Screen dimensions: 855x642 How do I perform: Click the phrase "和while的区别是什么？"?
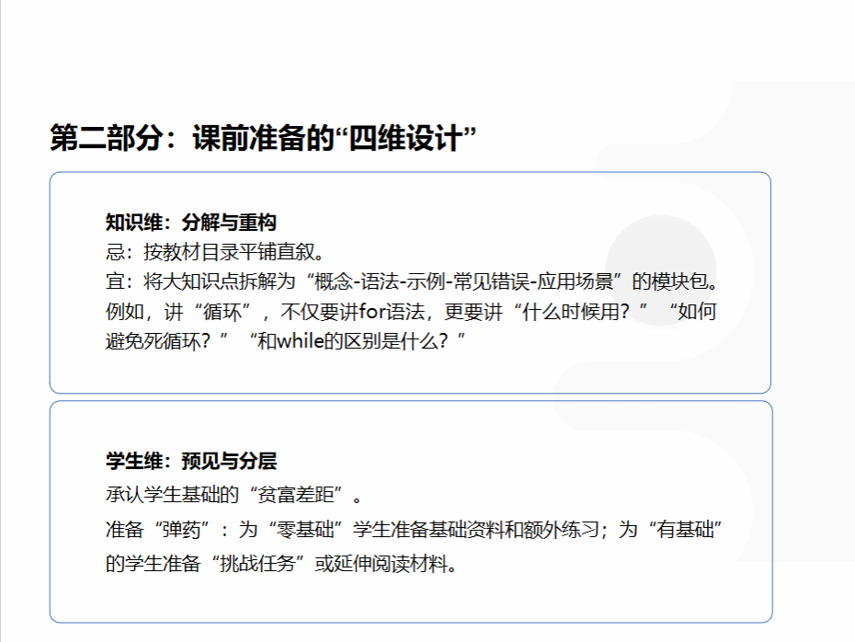[359, 341]
